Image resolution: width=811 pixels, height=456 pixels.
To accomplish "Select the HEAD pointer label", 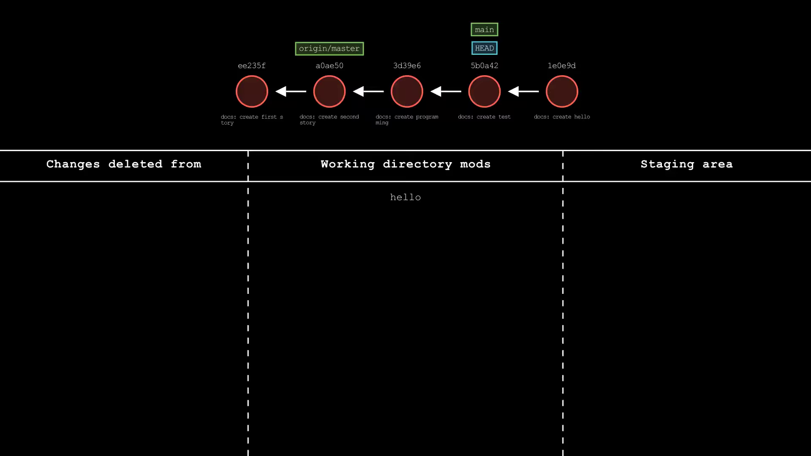I will (484, 48).
